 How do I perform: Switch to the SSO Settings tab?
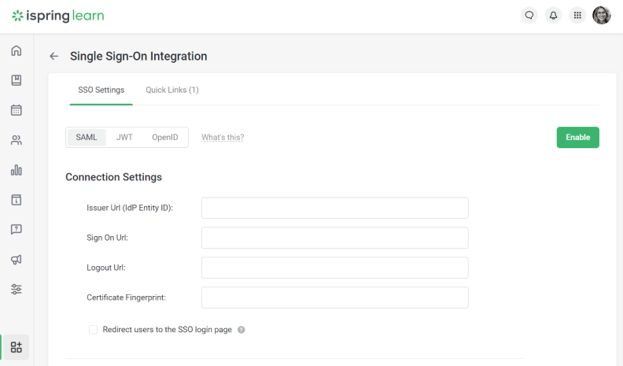coord(101,91)
